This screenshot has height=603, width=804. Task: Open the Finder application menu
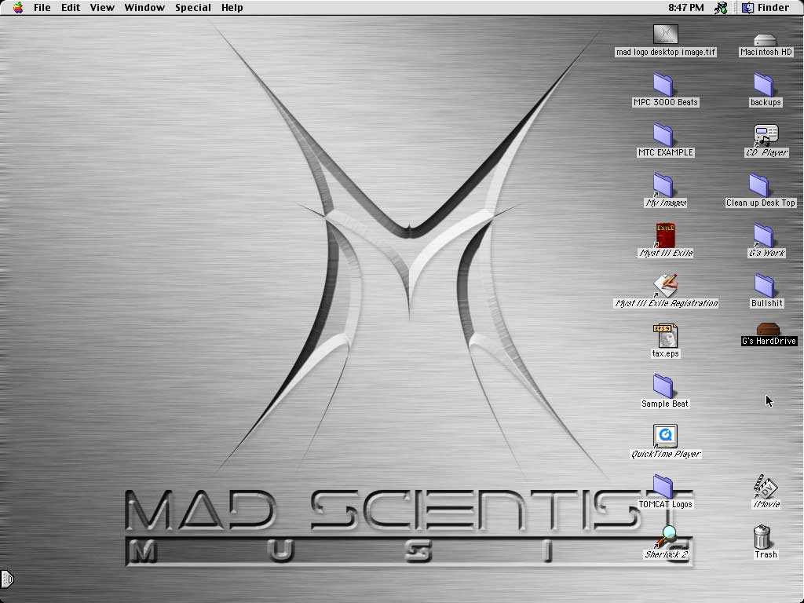point(766,8)
